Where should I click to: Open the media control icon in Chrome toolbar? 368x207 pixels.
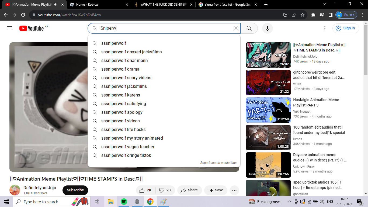(x=322, y=15)
